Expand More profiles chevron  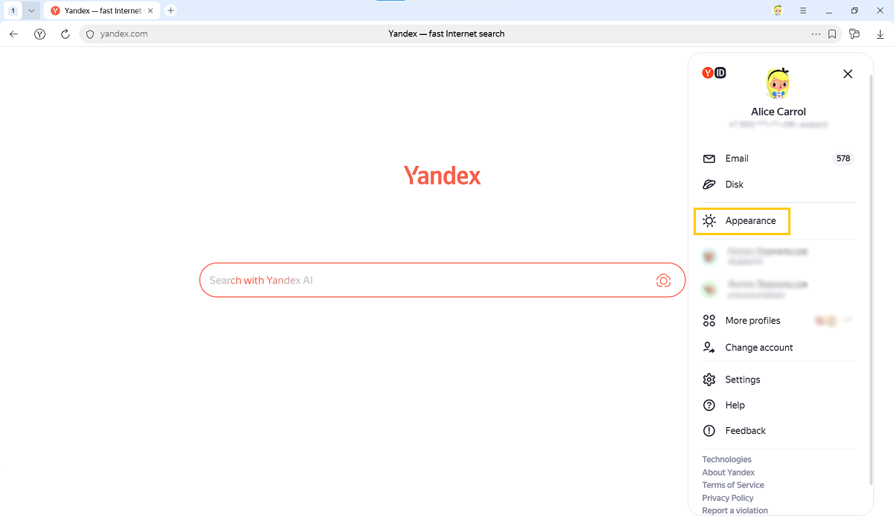[847, 320]
